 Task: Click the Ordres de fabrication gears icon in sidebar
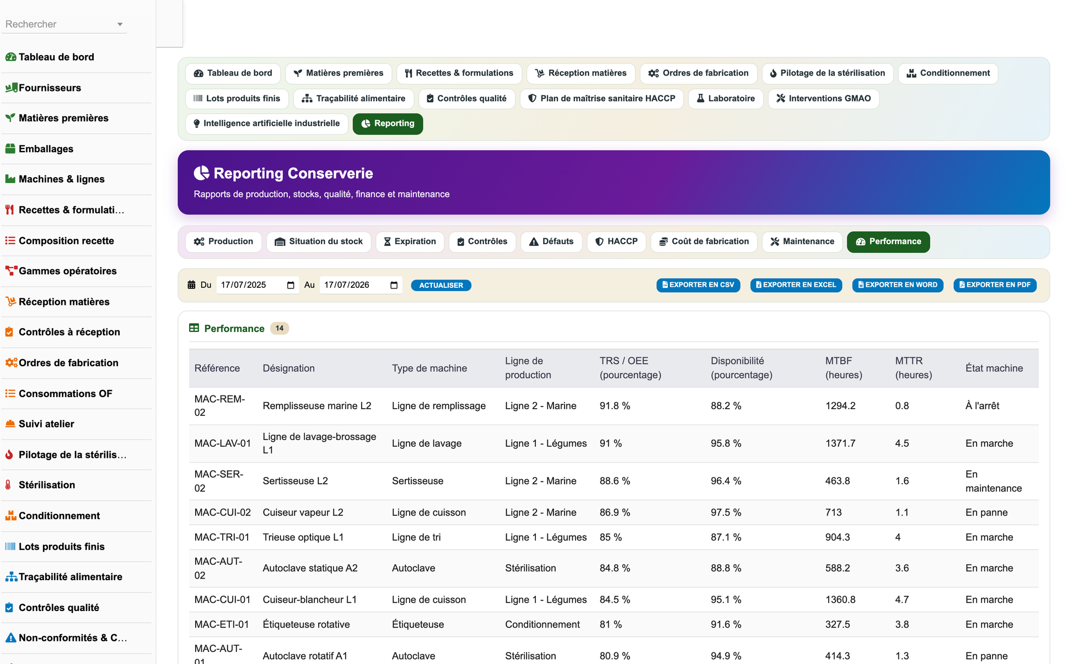coord(12,363)
